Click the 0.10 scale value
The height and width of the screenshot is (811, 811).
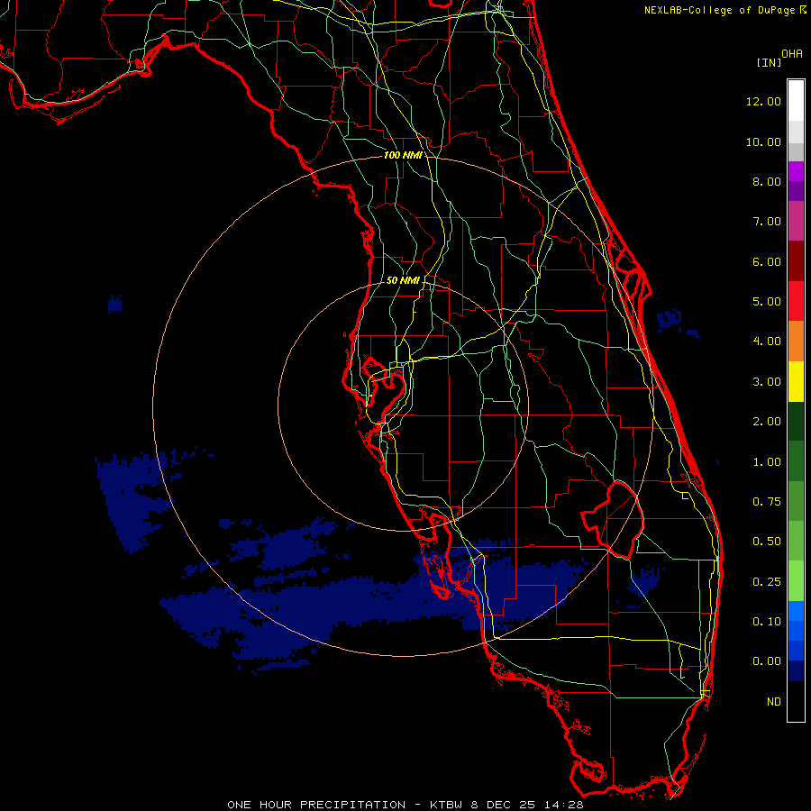(x=767, y=622)
